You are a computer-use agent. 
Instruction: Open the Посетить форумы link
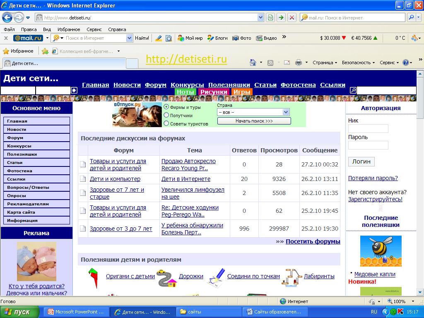313,241
